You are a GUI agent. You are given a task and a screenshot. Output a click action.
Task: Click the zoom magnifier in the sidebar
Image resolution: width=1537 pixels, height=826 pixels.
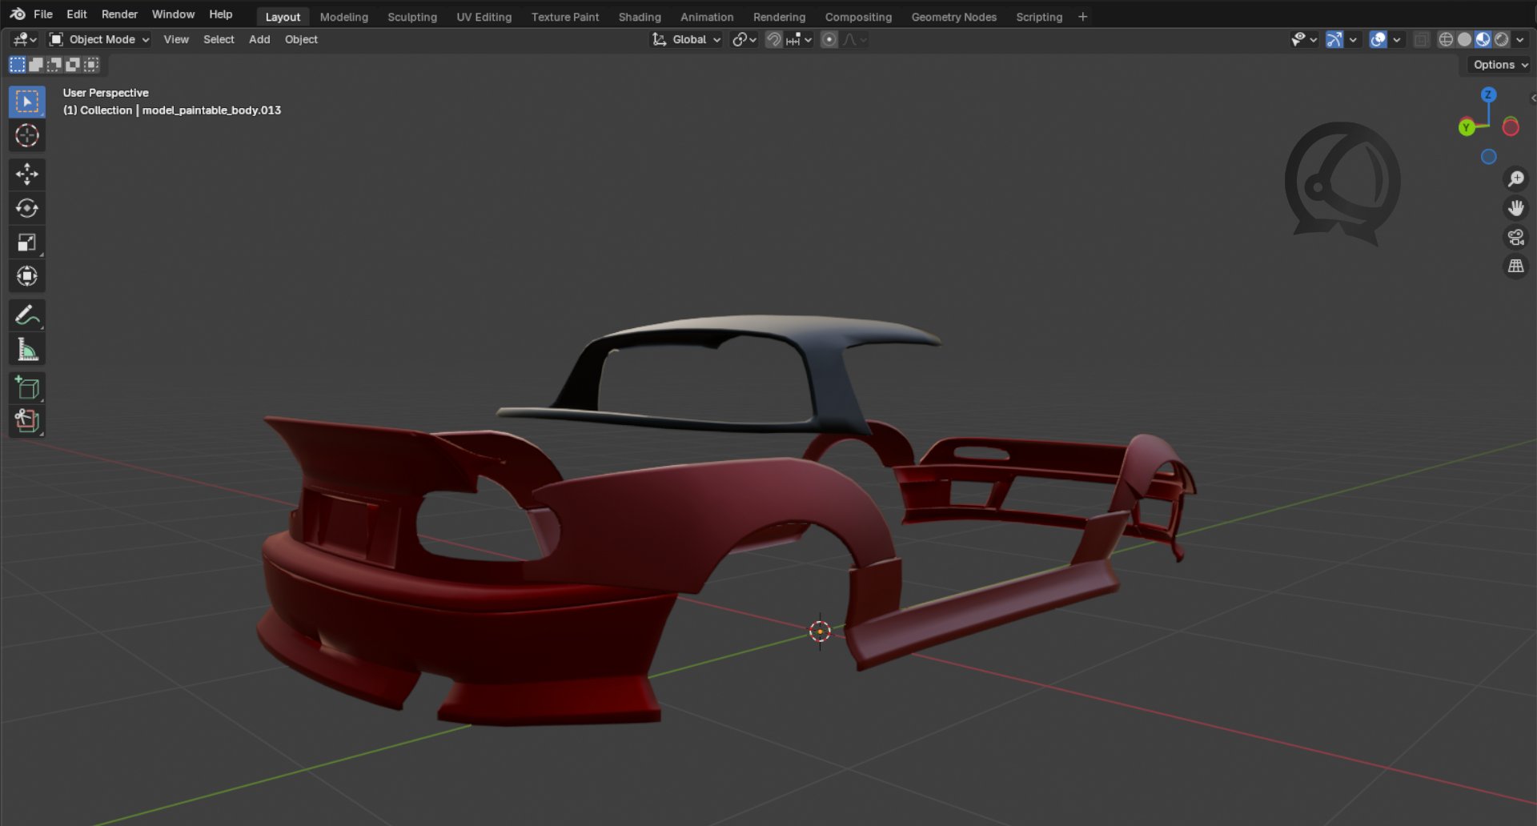tap(1515, 178)
